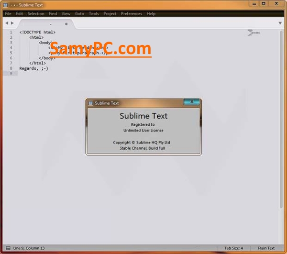
Task: Click line number 7 in the gutter
Action: pos(11,63)
